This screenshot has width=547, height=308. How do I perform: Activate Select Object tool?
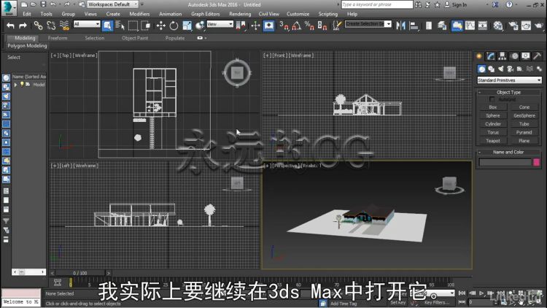pyautogui.click(x=107, y=26)
